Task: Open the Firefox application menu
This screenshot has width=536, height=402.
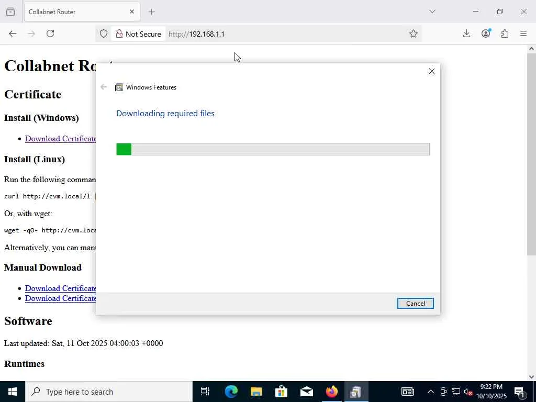Action: [523, 33]
